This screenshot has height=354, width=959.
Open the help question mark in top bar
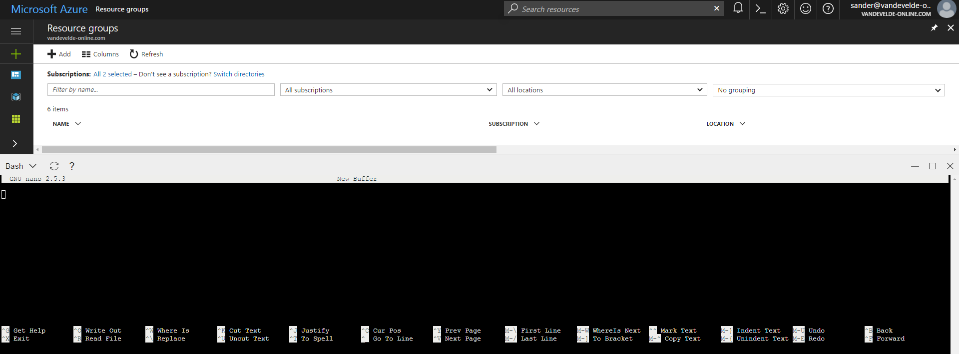coord(828,8)
